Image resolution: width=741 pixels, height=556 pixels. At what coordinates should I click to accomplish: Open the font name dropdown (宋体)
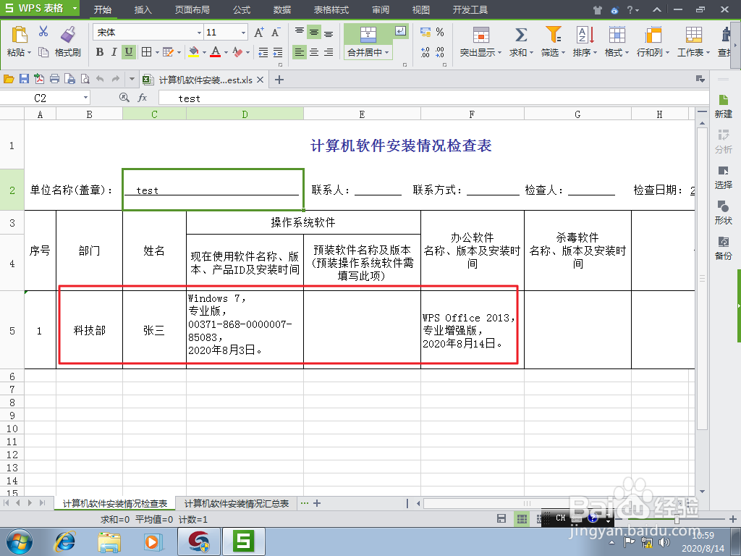tap(199, 33)
